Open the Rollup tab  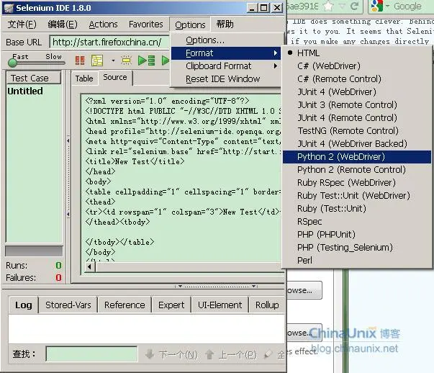click(267, 305)
